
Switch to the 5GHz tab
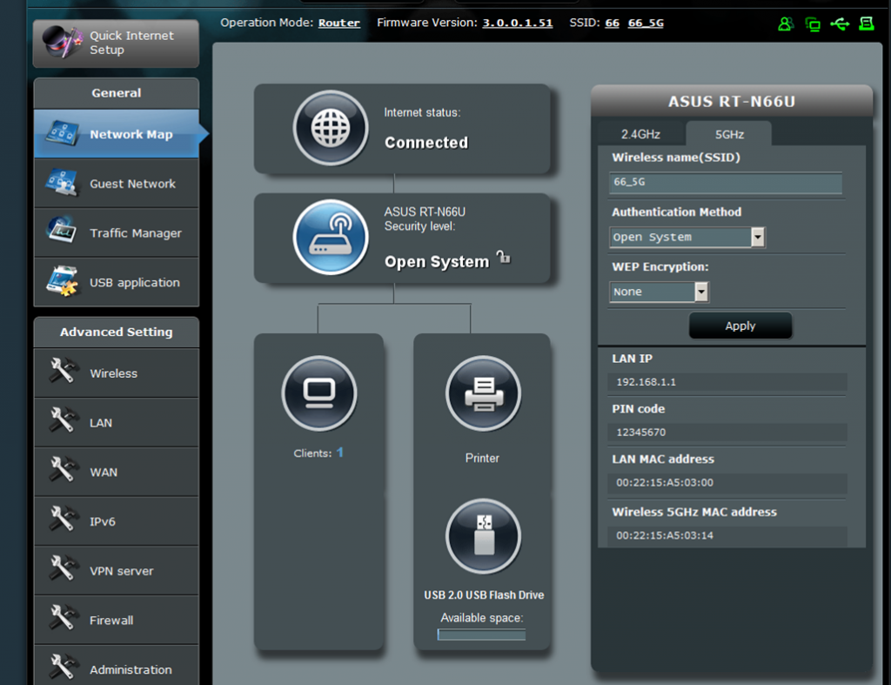tap(729, 134)
